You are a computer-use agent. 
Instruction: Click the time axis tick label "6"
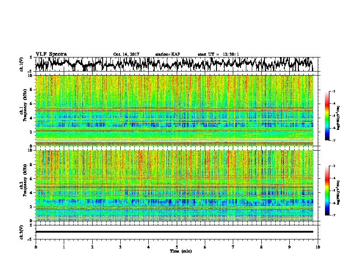coord(205,247)
